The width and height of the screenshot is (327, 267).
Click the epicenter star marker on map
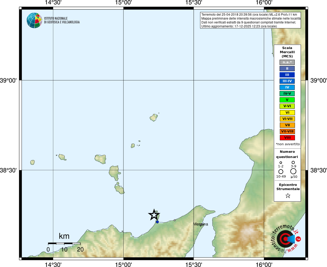pos(154,215)
